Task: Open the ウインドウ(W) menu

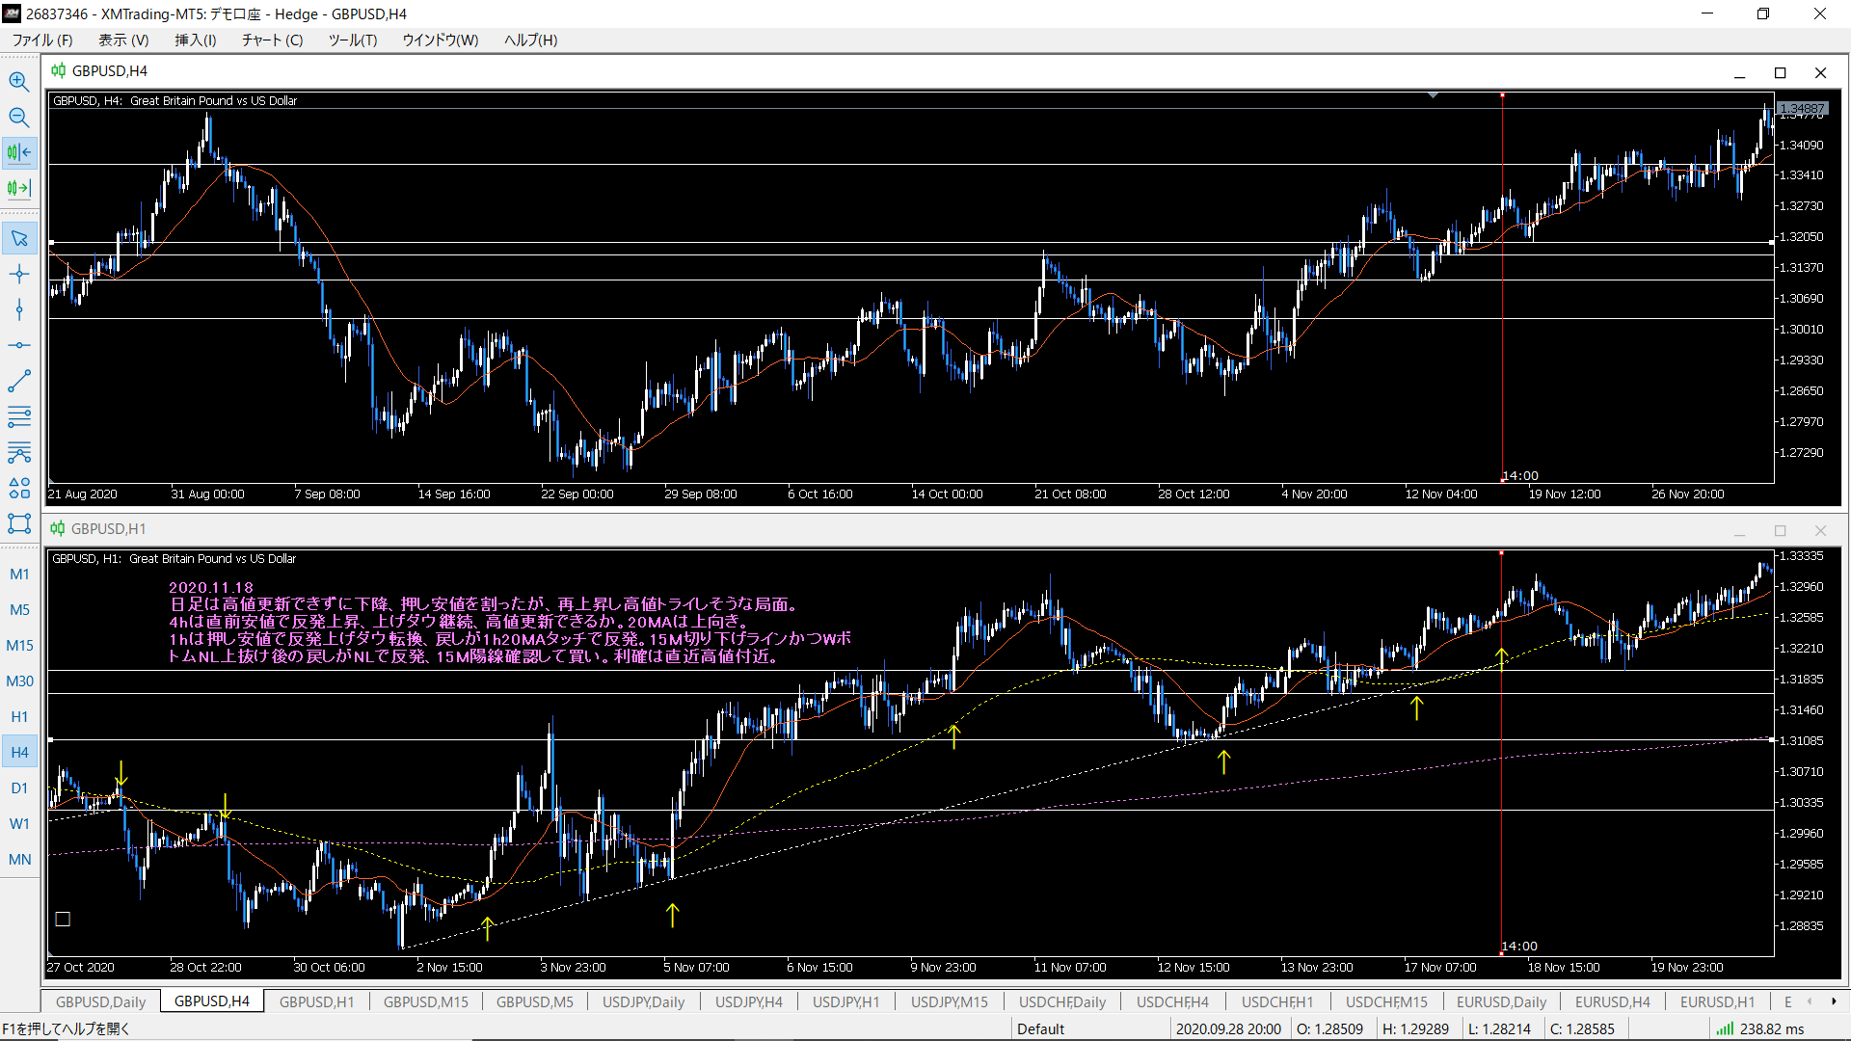Action: click(441, 40)
